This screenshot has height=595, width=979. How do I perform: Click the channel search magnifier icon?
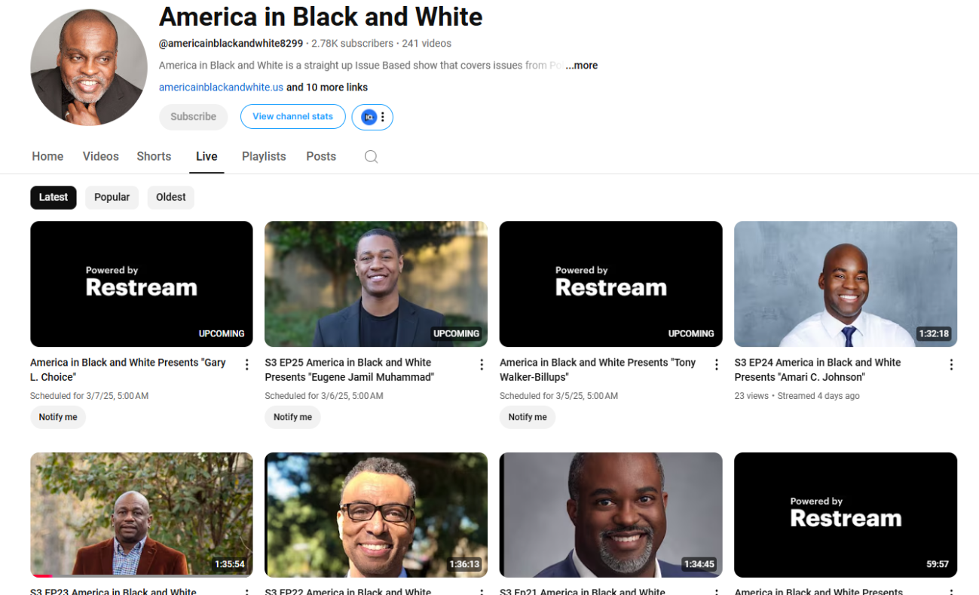coord(371,157)
